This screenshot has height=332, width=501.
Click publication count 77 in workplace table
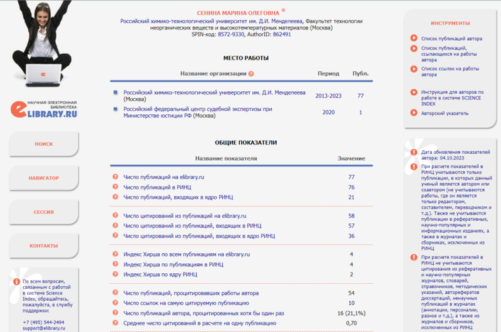coord(361,96)
